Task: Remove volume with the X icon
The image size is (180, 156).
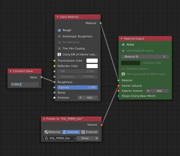Action: pyautogui.click(x=97, y=138)
